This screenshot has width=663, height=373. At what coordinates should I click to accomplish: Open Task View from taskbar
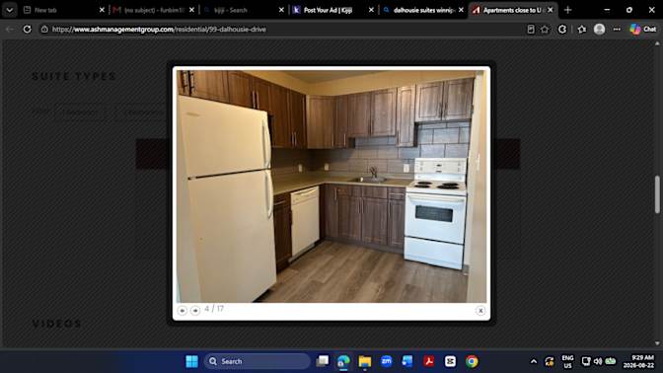[323, 361]
